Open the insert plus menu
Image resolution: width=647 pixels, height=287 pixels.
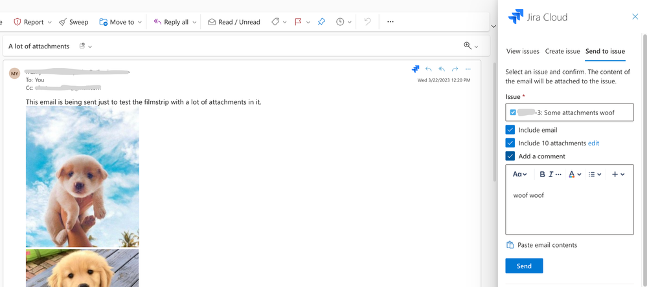click(x=618, y=174)
